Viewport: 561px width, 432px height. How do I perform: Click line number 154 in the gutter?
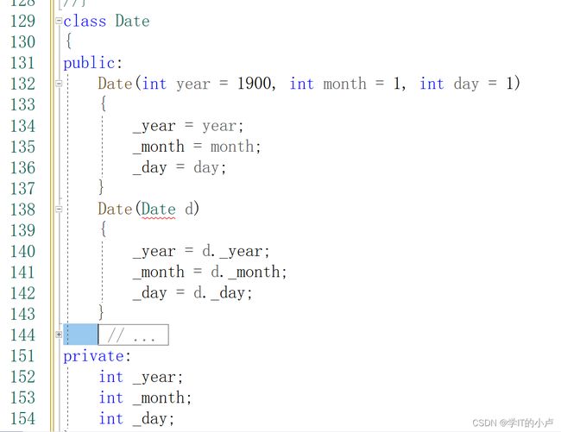point(23,418)
